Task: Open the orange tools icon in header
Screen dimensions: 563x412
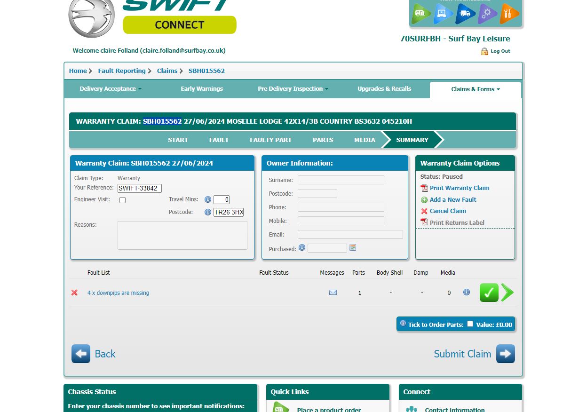Action: pos(509,14)
